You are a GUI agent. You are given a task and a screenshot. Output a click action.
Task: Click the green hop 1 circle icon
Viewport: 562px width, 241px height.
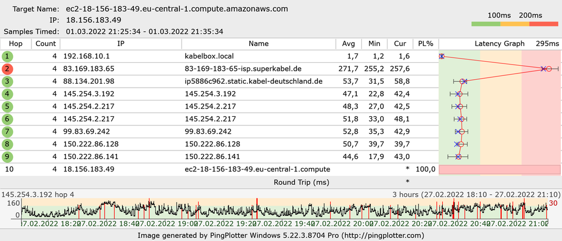click(x=7, y=56)
